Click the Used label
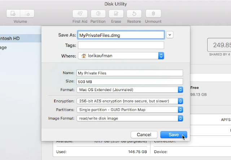The image size is (231, 160). click(x=61, y=152)
